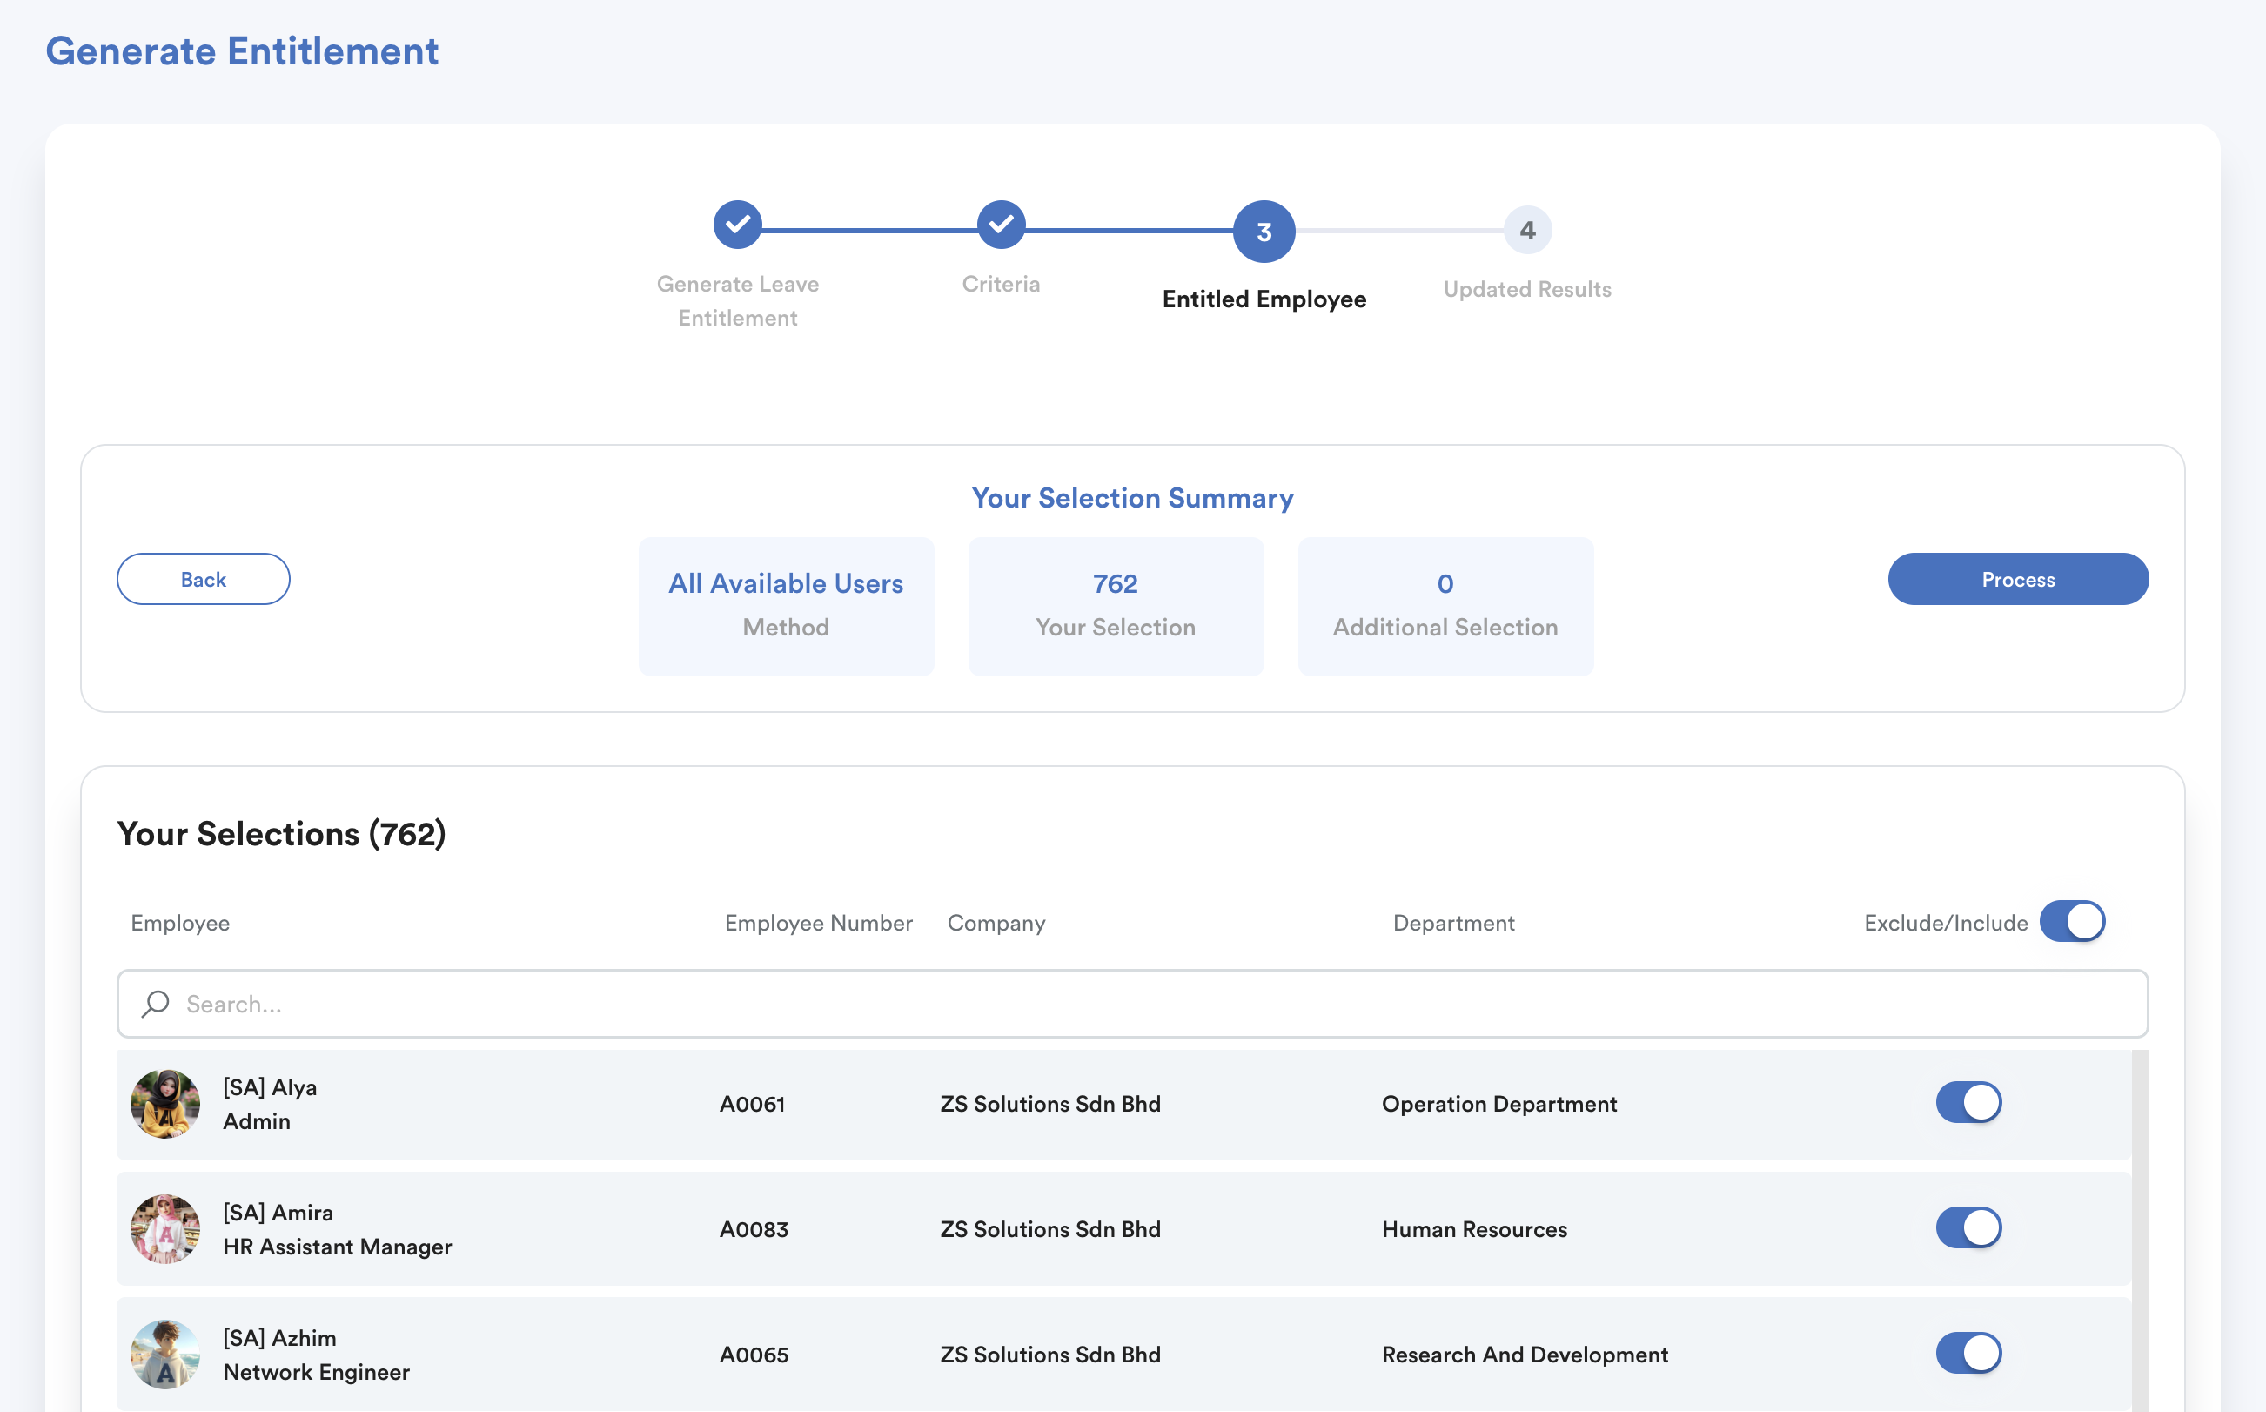Click Alya's profile avatar

point(165,1104)
